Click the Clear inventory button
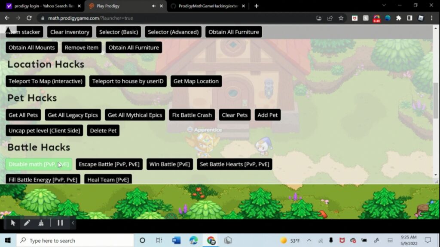Screen dimensions: 440x247 [70, 32]
